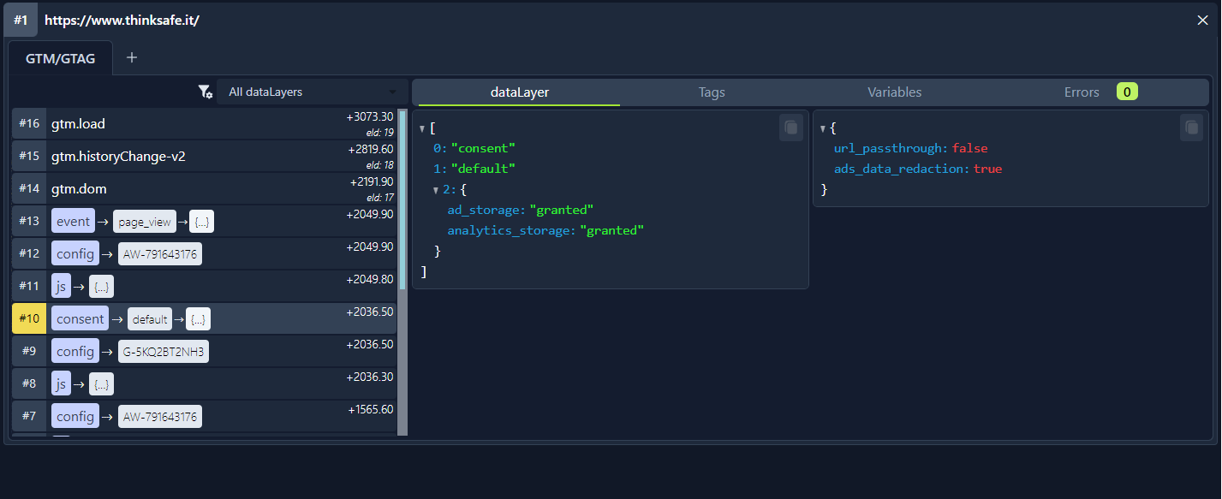Click the eld: 19 label

tap(379, 133)
